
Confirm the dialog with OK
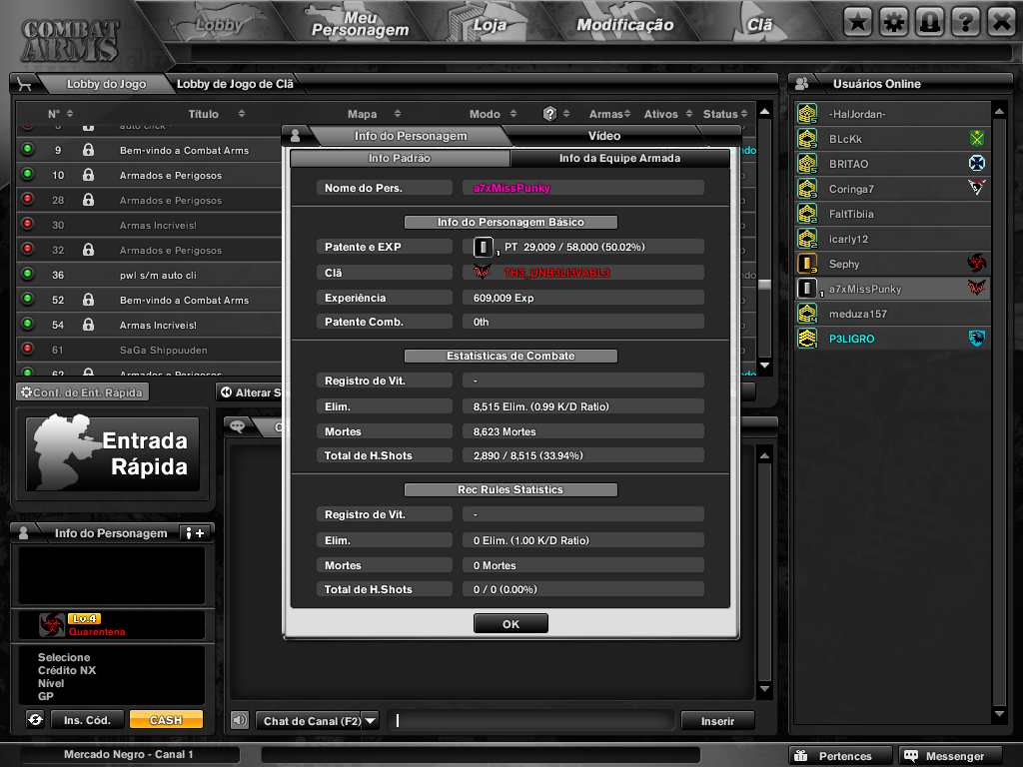pyautogui.click(x=511, y=624)
